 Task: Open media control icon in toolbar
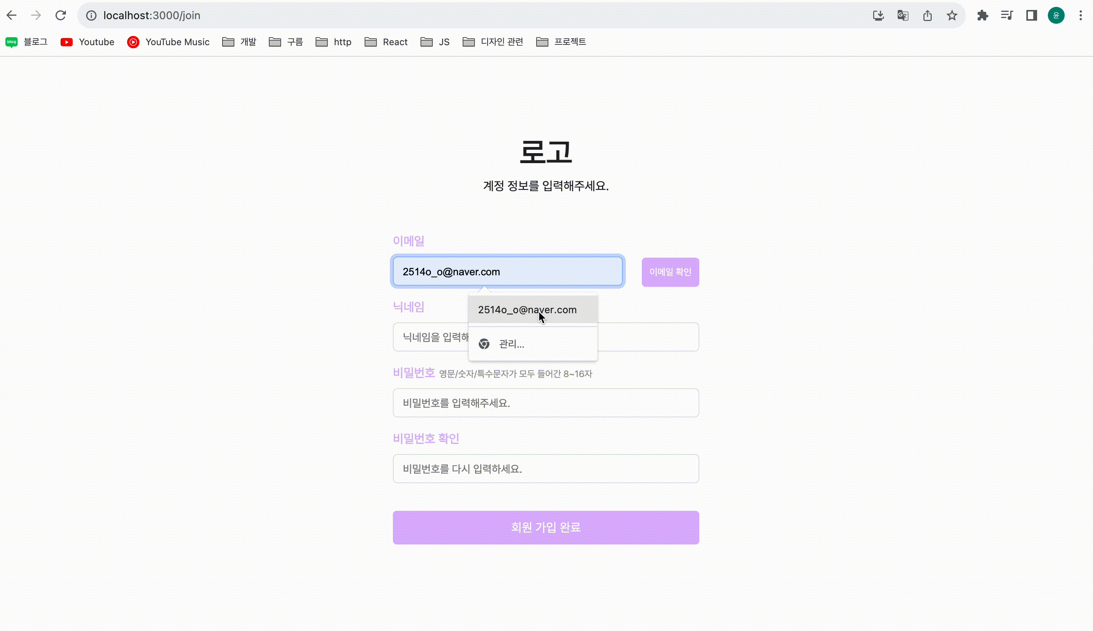1007,16
